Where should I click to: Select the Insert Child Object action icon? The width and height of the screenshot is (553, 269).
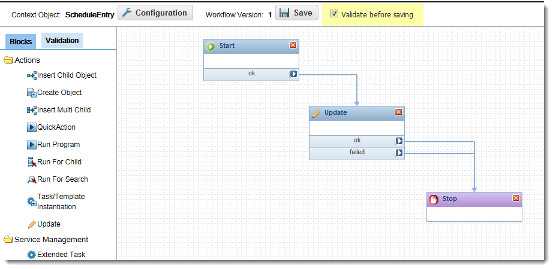coord(32,75)
